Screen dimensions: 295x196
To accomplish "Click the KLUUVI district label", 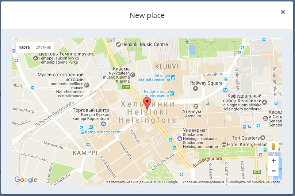I will point(167,67).
